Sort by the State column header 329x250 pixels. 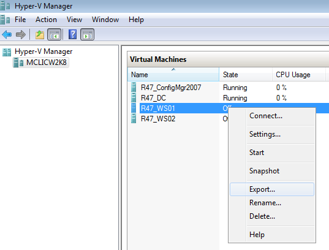[x=246, y=74]
